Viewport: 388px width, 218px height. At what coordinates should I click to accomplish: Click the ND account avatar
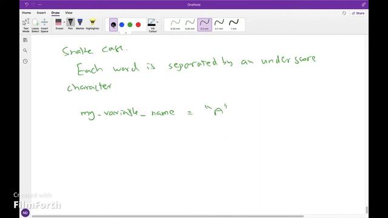point(25,213)
